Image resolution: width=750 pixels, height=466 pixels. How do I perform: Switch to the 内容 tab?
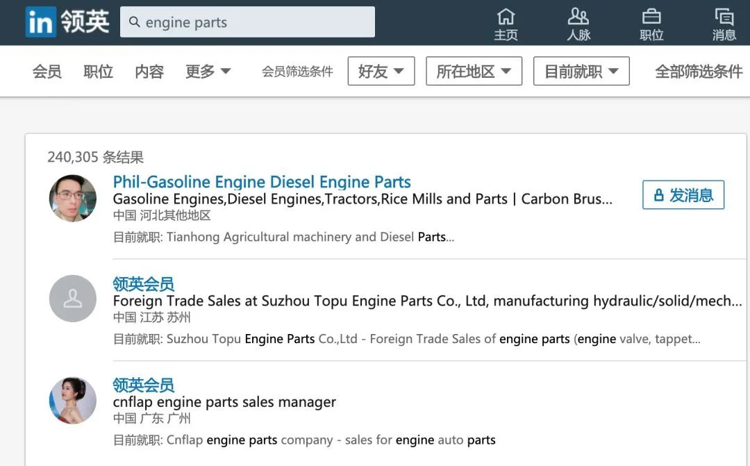coord(149,72)
